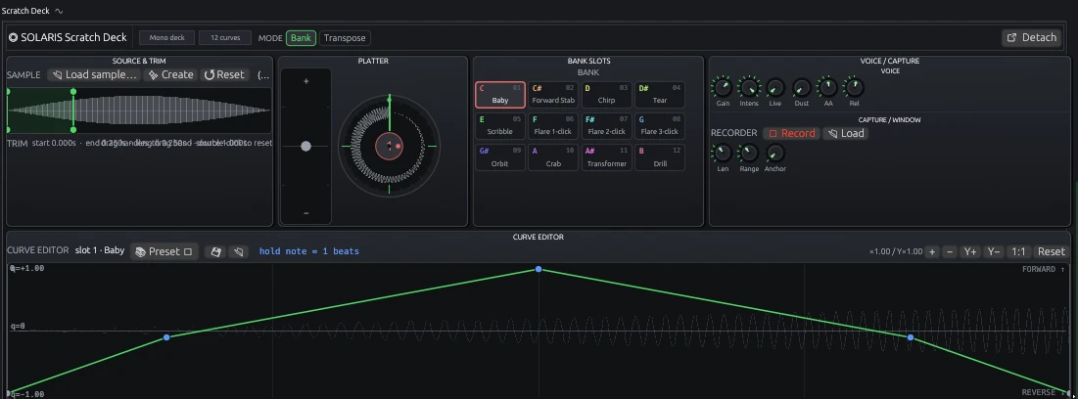Open the Preset dropdown in Curve Editor
Image resolution: width=1078 pixels, height=399 pixels.
click(164, 252)
